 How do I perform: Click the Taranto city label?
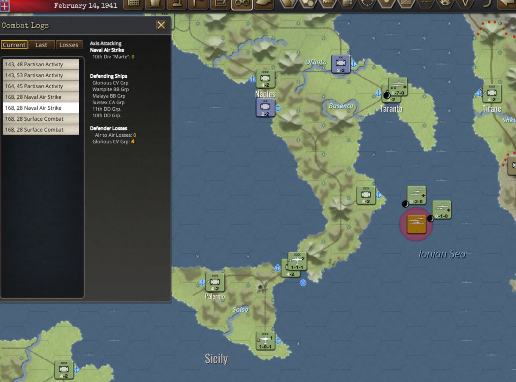[391, 109]
